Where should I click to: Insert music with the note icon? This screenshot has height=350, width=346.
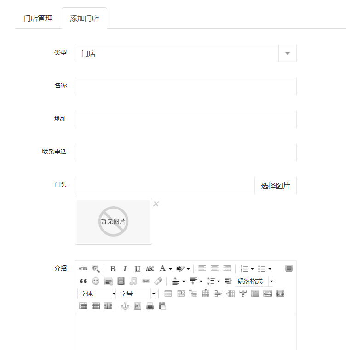[x=133, y=281]
